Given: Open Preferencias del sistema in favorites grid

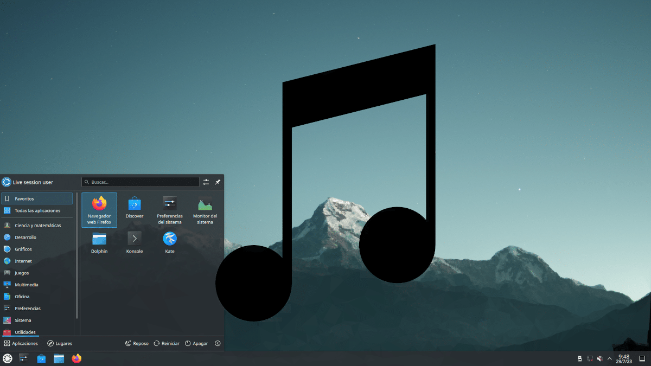Looking at the screenshot, I should click(x=170, y=210).
